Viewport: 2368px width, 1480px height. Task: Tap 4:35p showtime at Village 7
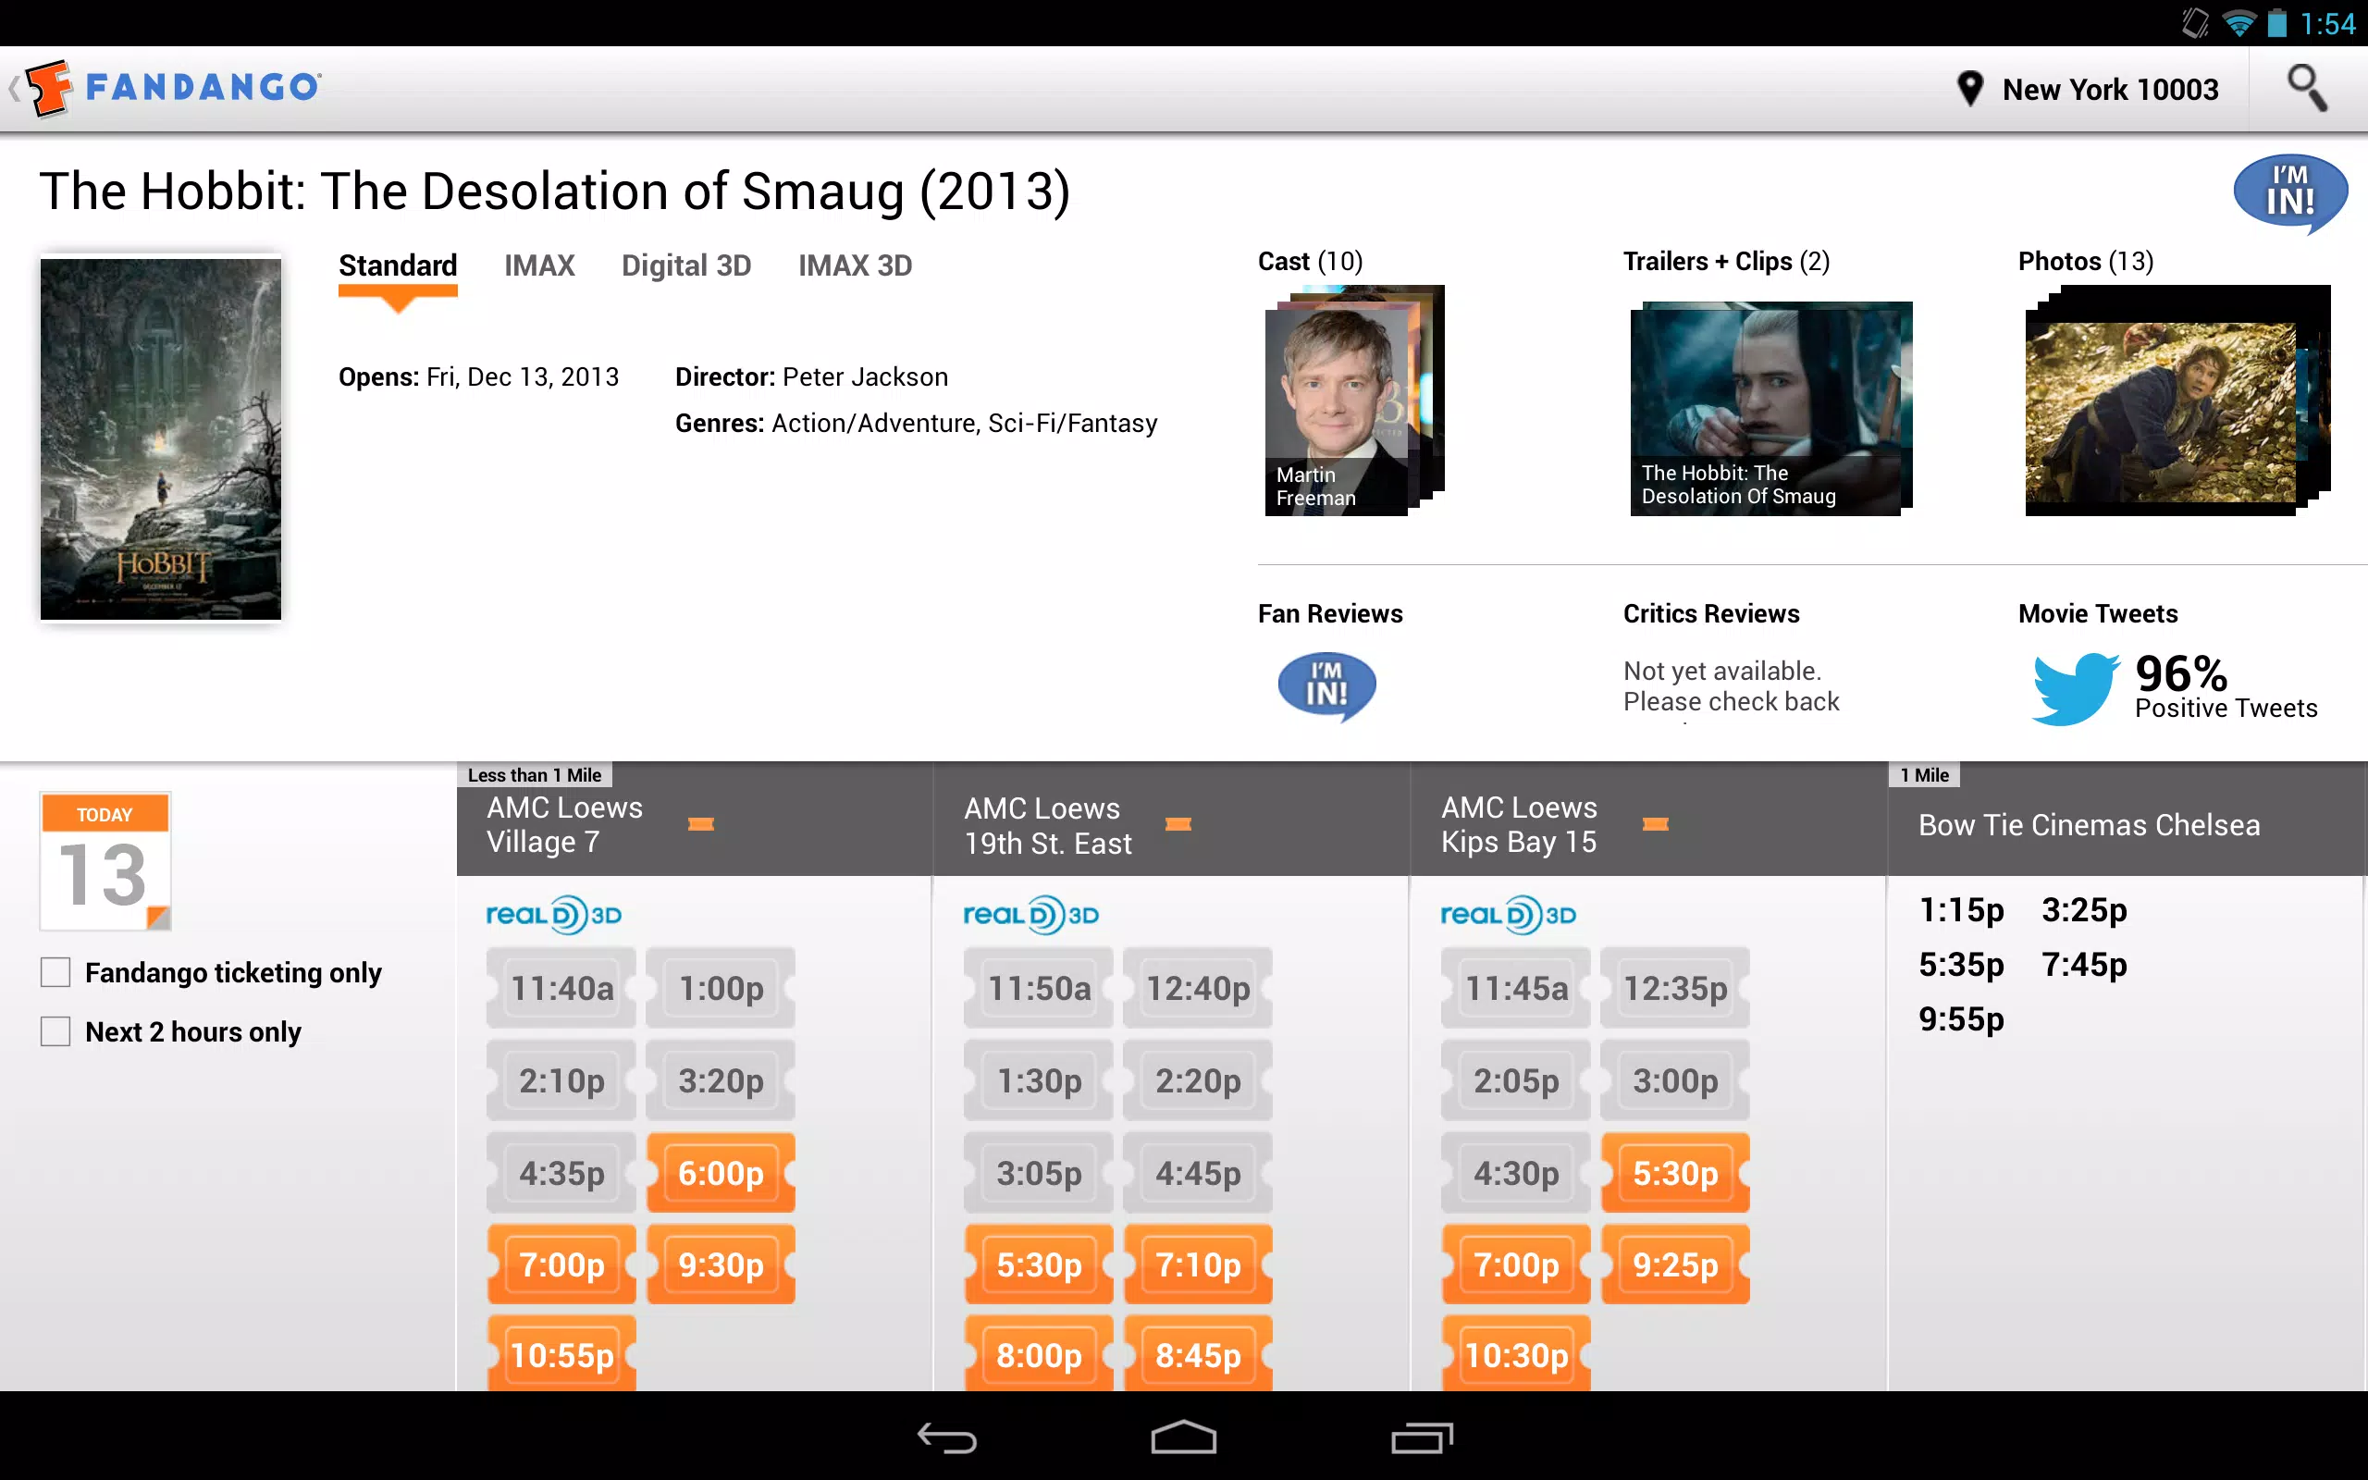coord(561,1173)
